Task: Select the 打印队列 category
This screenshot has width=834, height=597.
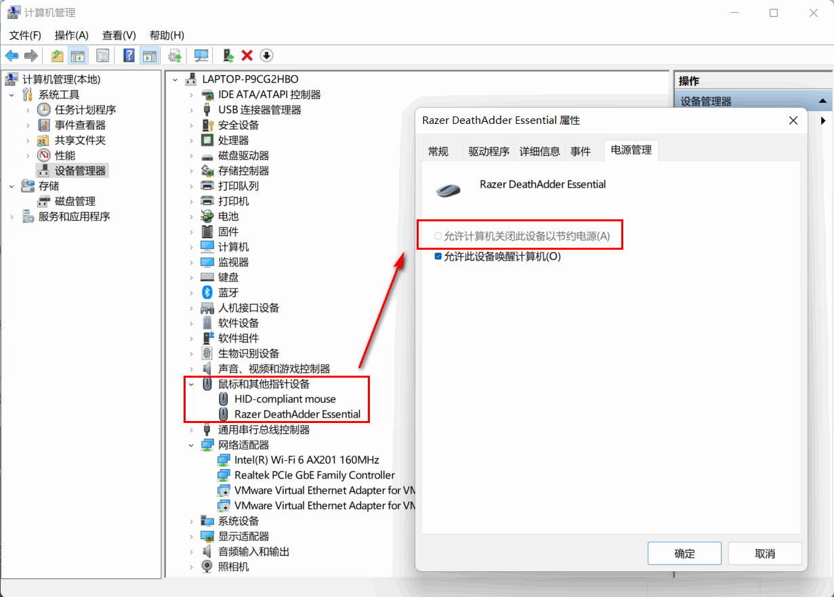Action: click(238, 186)
